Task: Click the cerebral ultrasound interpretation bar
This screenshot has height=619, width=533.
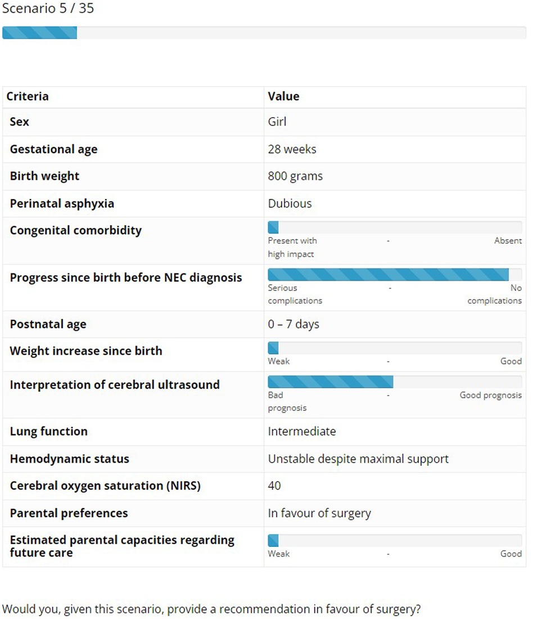Action: point(395,382)
